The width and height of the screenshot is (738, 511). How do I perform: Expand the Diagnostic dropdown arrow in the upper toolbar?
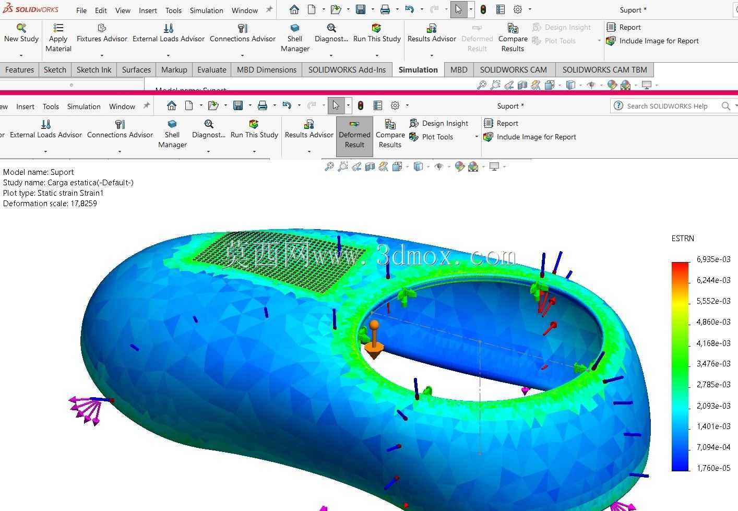point(331,55)
